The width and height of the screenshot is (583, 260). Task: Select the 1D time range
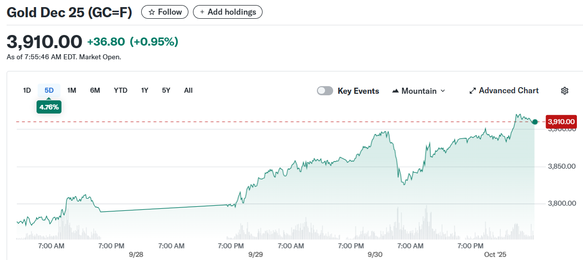pyautogui.click(x=27, y=90)
